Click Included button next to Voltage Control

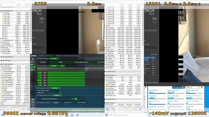(x=55, y=88)
